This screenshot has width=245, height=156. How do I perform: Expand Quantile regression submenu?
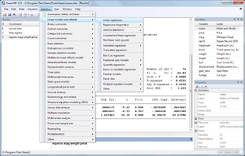coord(119,65)
